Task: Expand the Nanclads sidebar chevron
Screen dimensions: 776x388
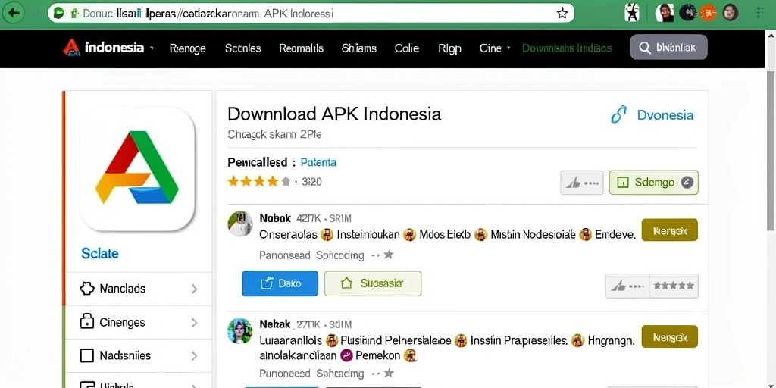Action: click(195, 289)
